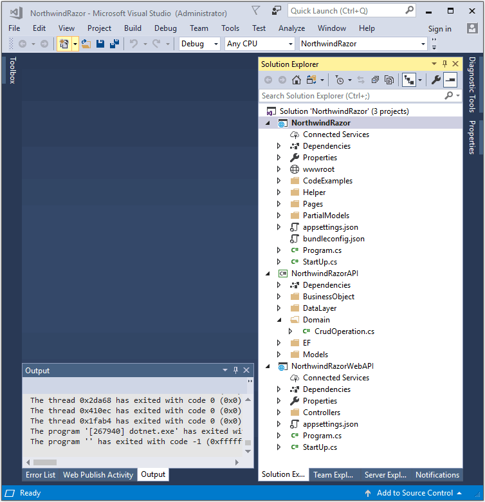
Task: Click the Navigate Backward toolbar arrow
Action: pyautogui.click(x=23, y=44)
